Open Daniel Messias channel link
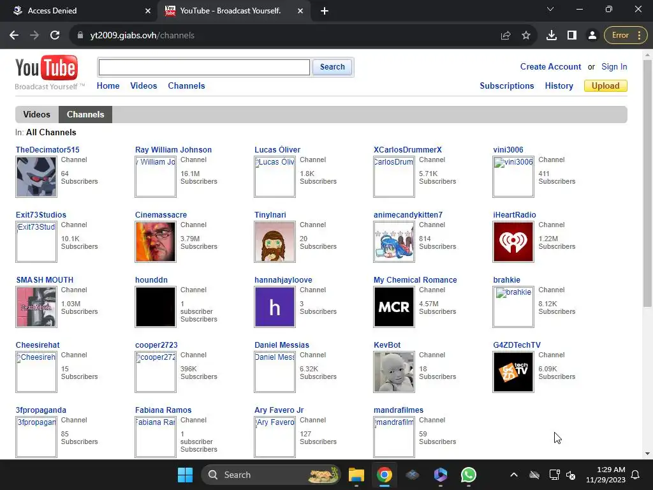This screenshot has width=653, height=490. (x=282, y=345)
